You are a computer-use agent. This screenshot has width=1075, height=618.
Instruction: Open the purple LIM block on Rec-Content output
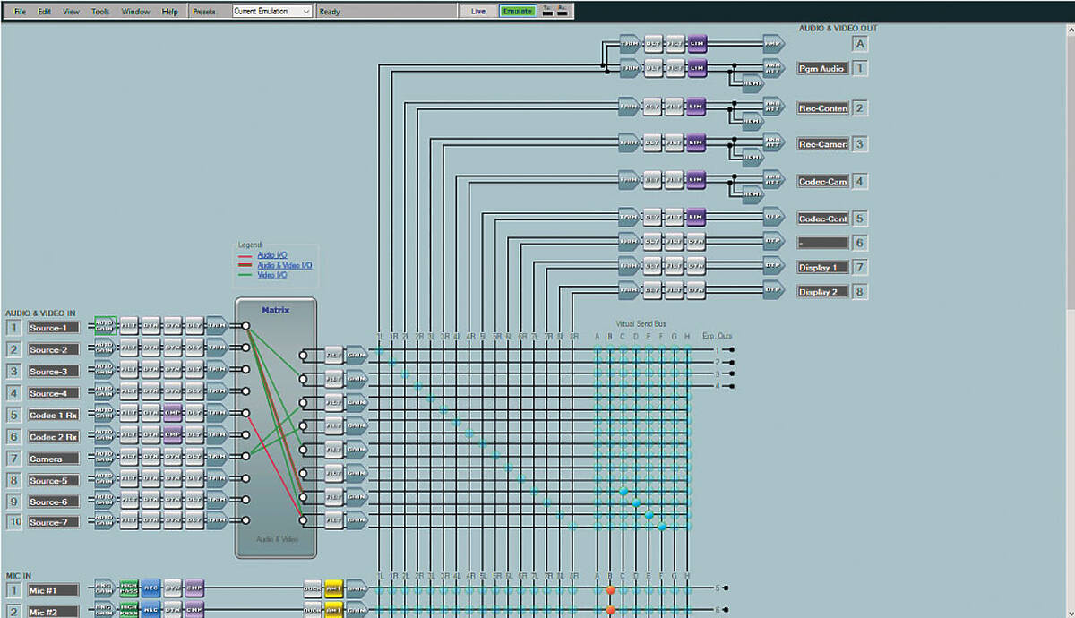698,106
